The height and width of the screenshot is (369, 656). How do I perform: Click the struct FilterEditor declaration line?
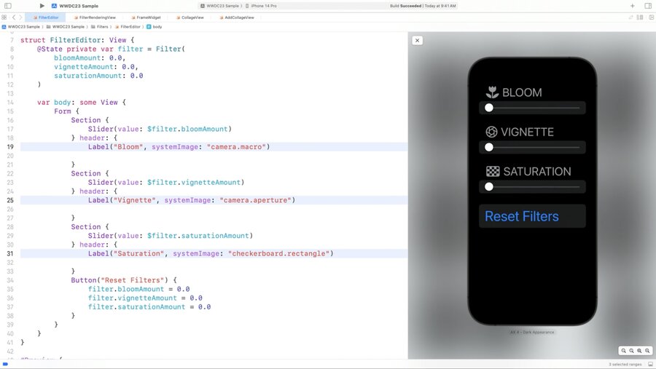[77, 40]
